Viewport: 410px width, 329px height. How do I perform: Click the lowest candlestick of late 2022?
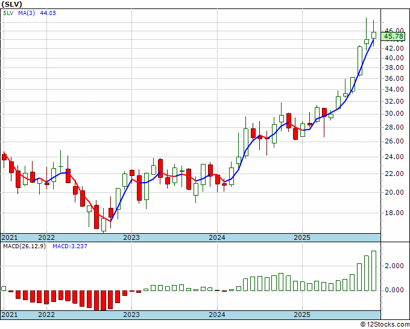(104, 225)
